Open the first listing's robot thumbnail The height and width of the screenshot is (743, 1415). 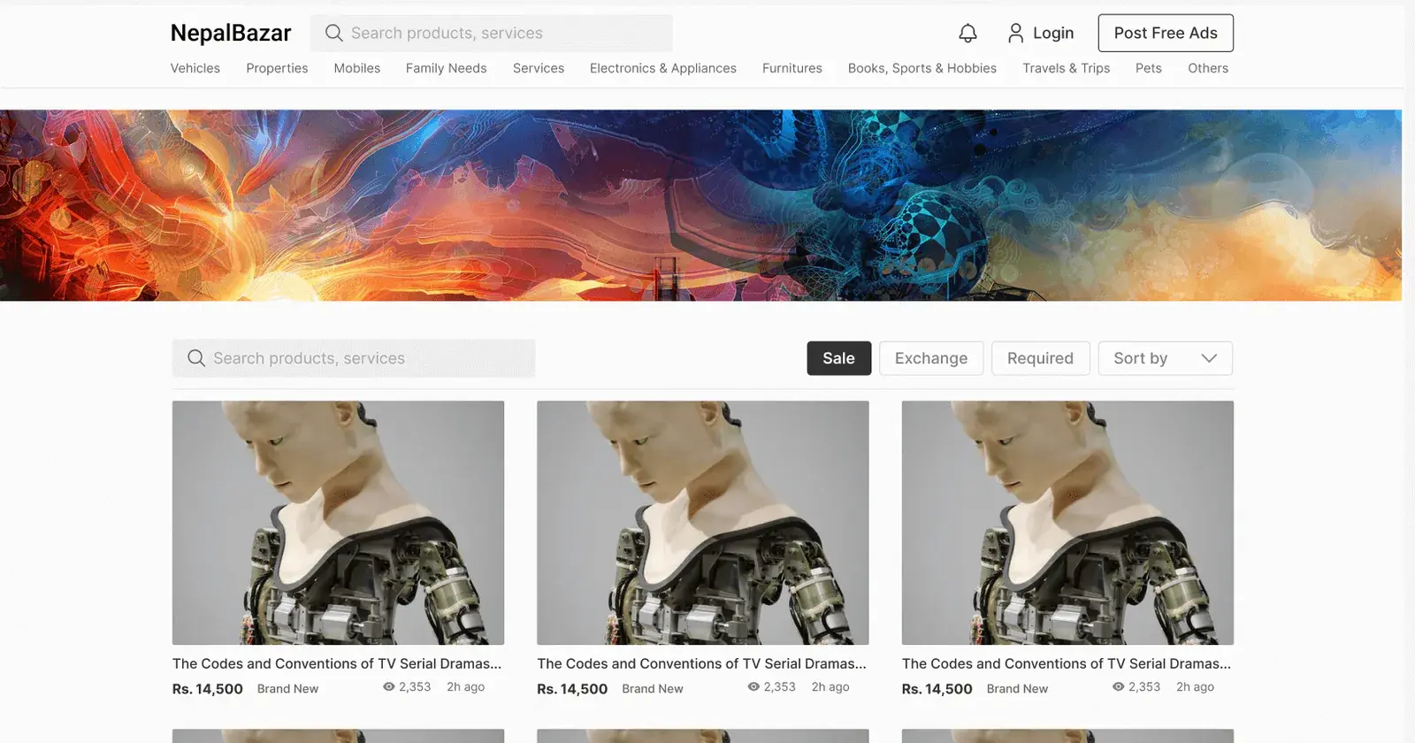click(338, 523)
